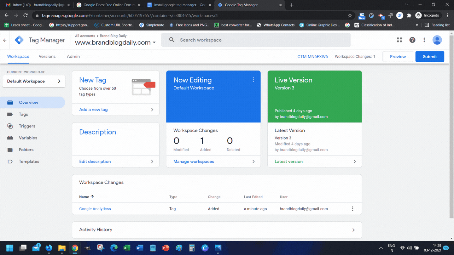Sort changes by Name column arrow
Viewport: 454px width, 255px height.
tap(92, 196)
